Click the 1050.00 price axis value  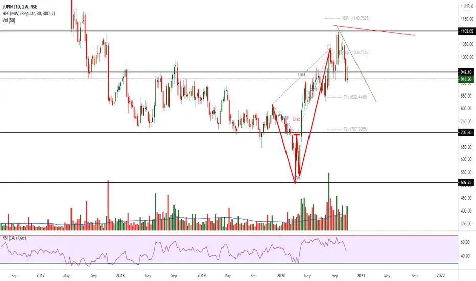[467, 44]
